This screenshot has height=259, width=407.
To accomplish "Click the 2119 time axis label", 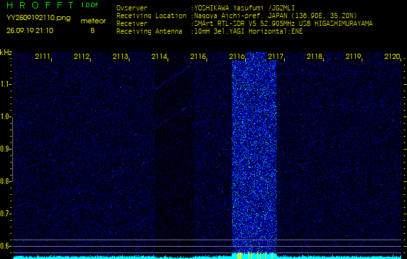I will pos(353,56).
